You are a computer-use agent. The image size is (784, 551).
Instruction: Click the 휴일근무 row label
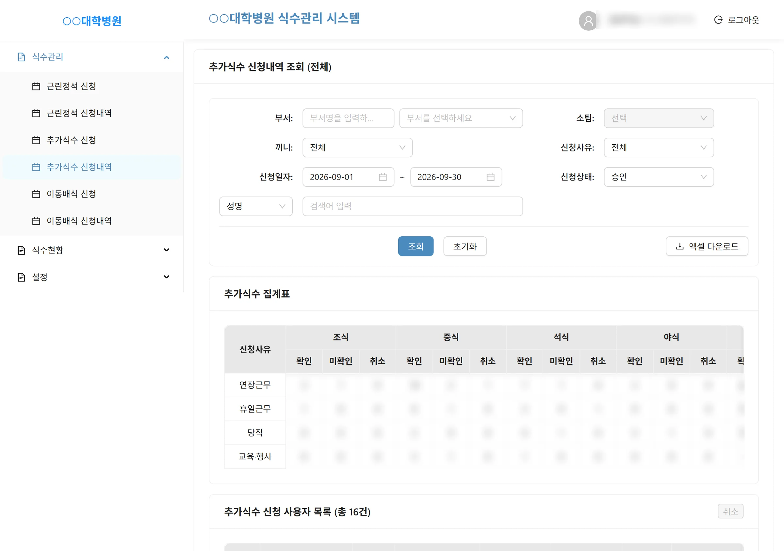(x=255, y=409)
